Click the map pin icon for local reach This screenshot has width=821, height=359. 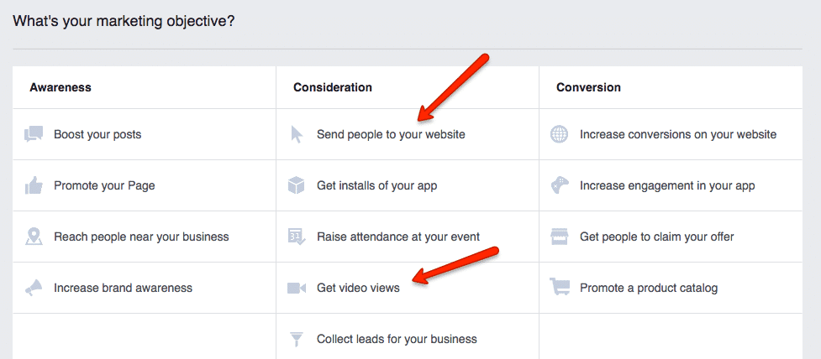coord(34,237)
